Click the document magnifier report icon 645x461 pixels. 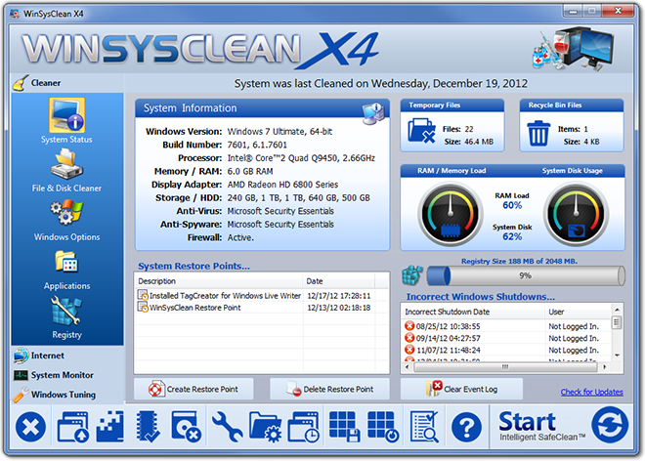(424, 427)
